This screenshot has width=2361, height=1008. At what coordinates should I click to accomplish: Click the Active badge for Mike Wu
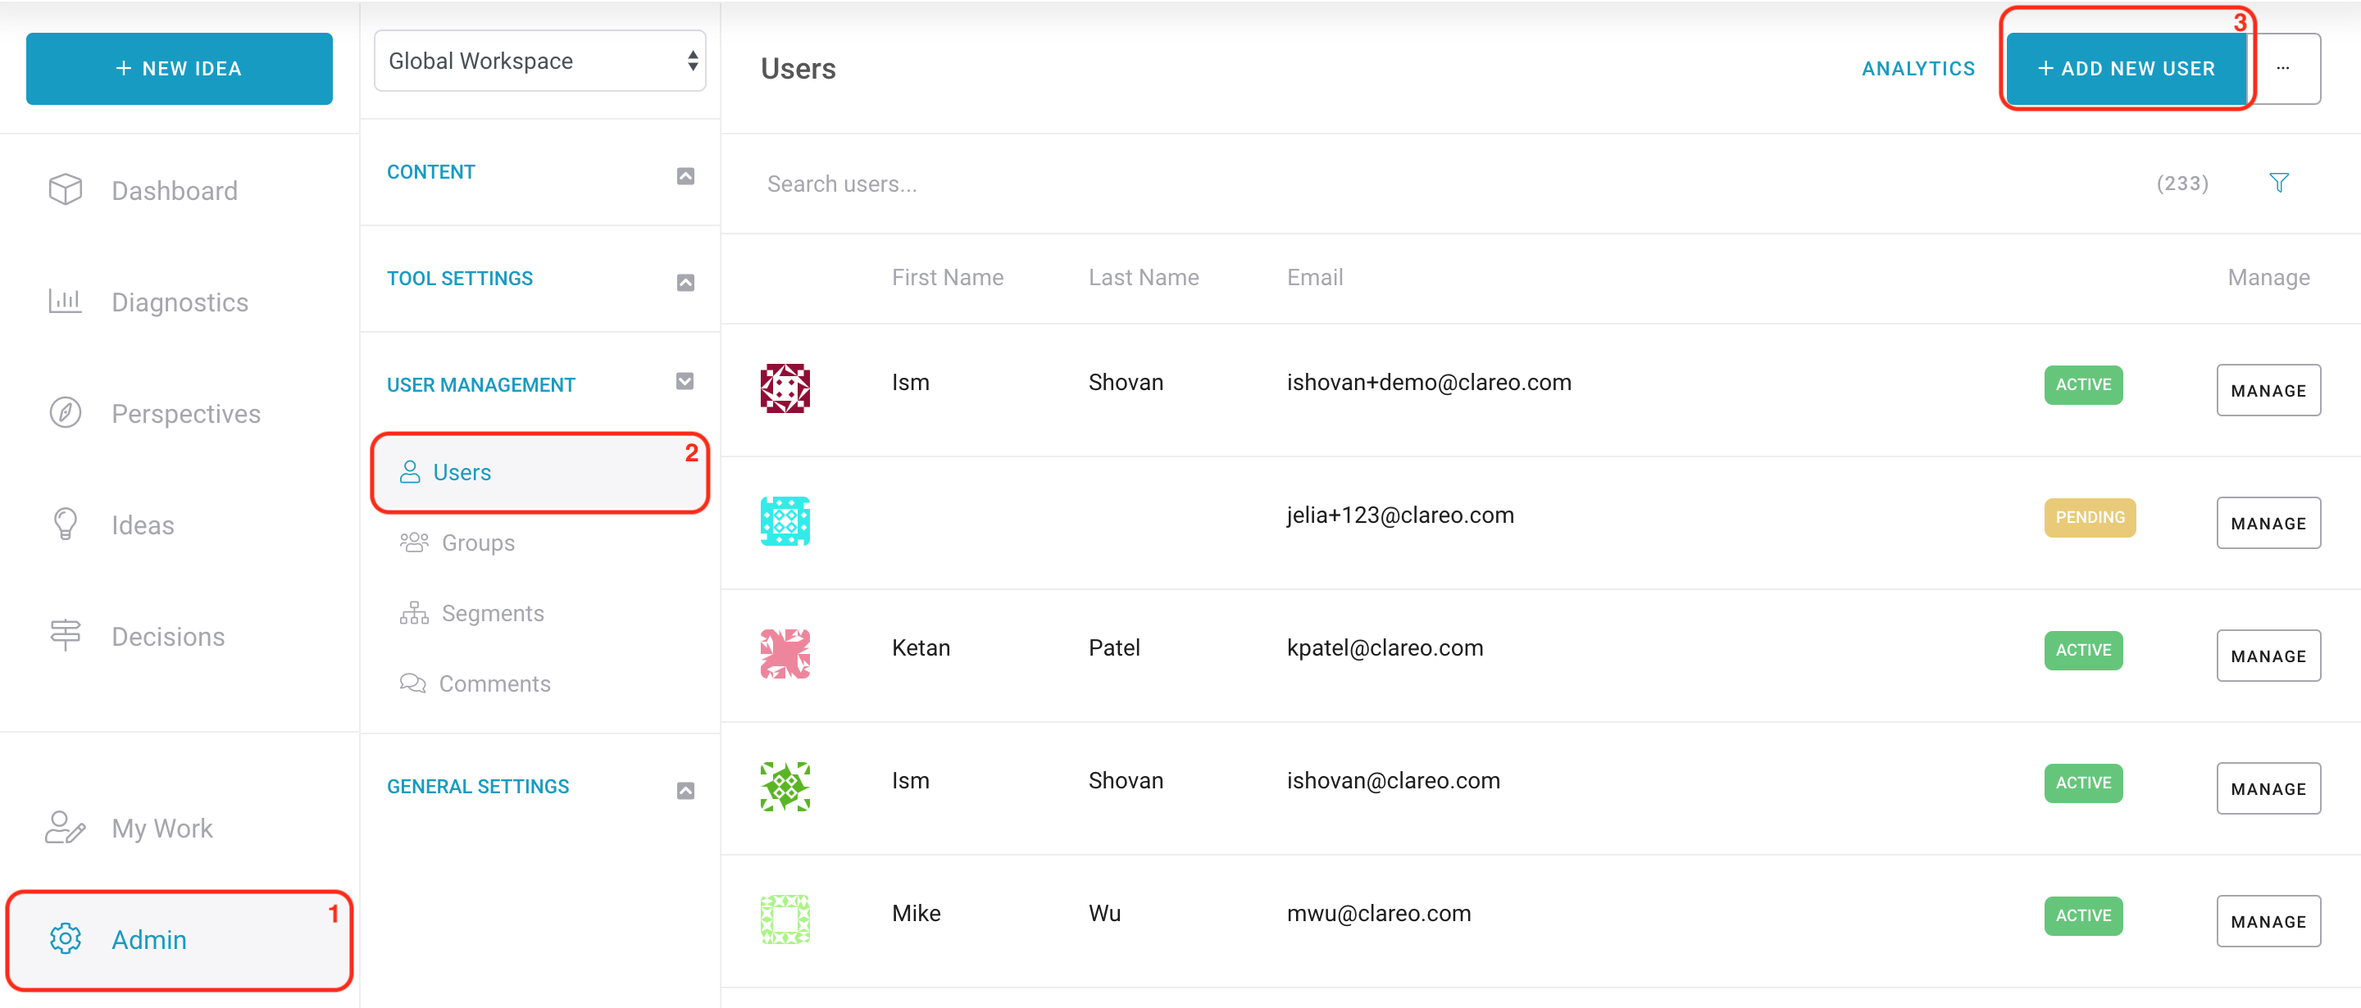[2083, 916]
